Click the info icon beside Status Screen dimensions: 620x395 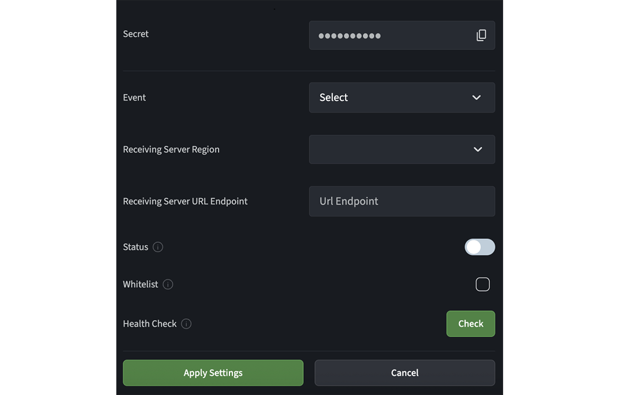[158, 247]
